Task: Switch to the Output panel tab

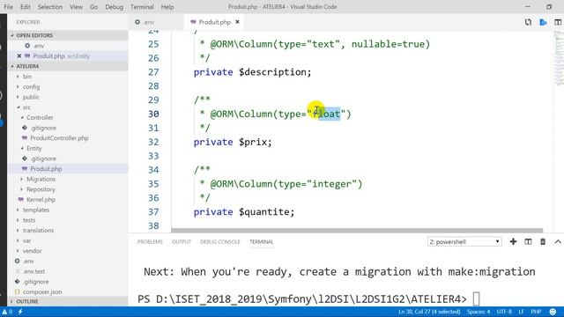Action: point(182,241)
